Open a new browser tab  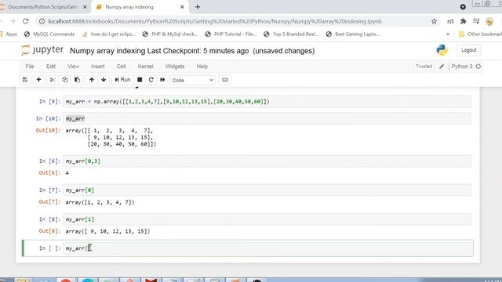pyautogui.click(x=198, y=7)
